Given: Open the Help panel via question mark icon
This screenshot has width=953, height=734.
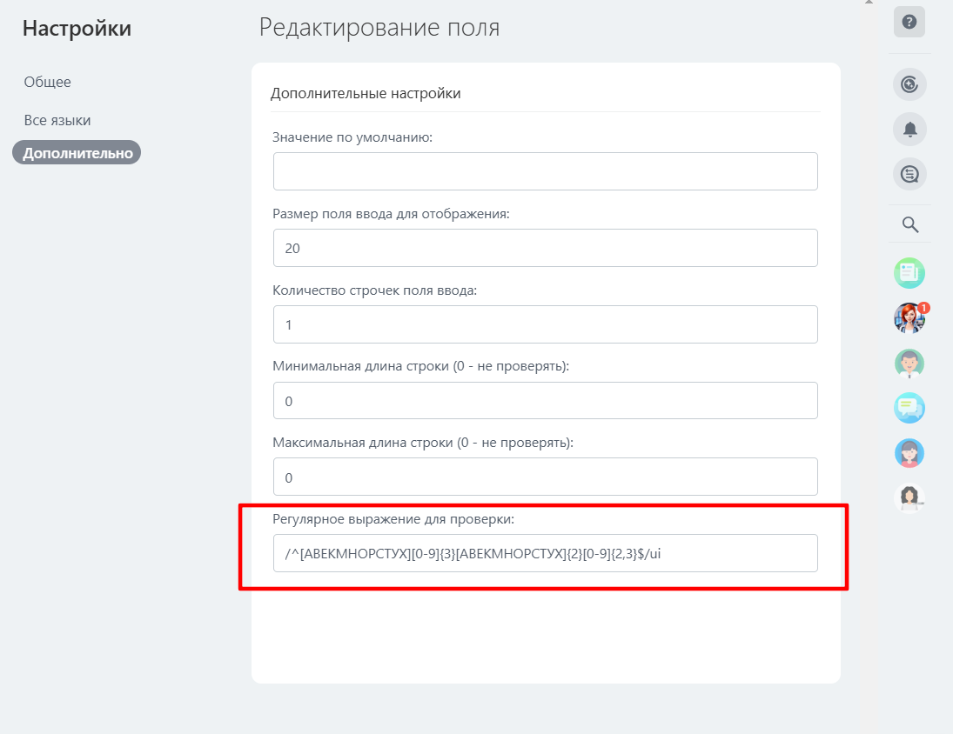Looking at the screenshot, I should click(909, 22).
